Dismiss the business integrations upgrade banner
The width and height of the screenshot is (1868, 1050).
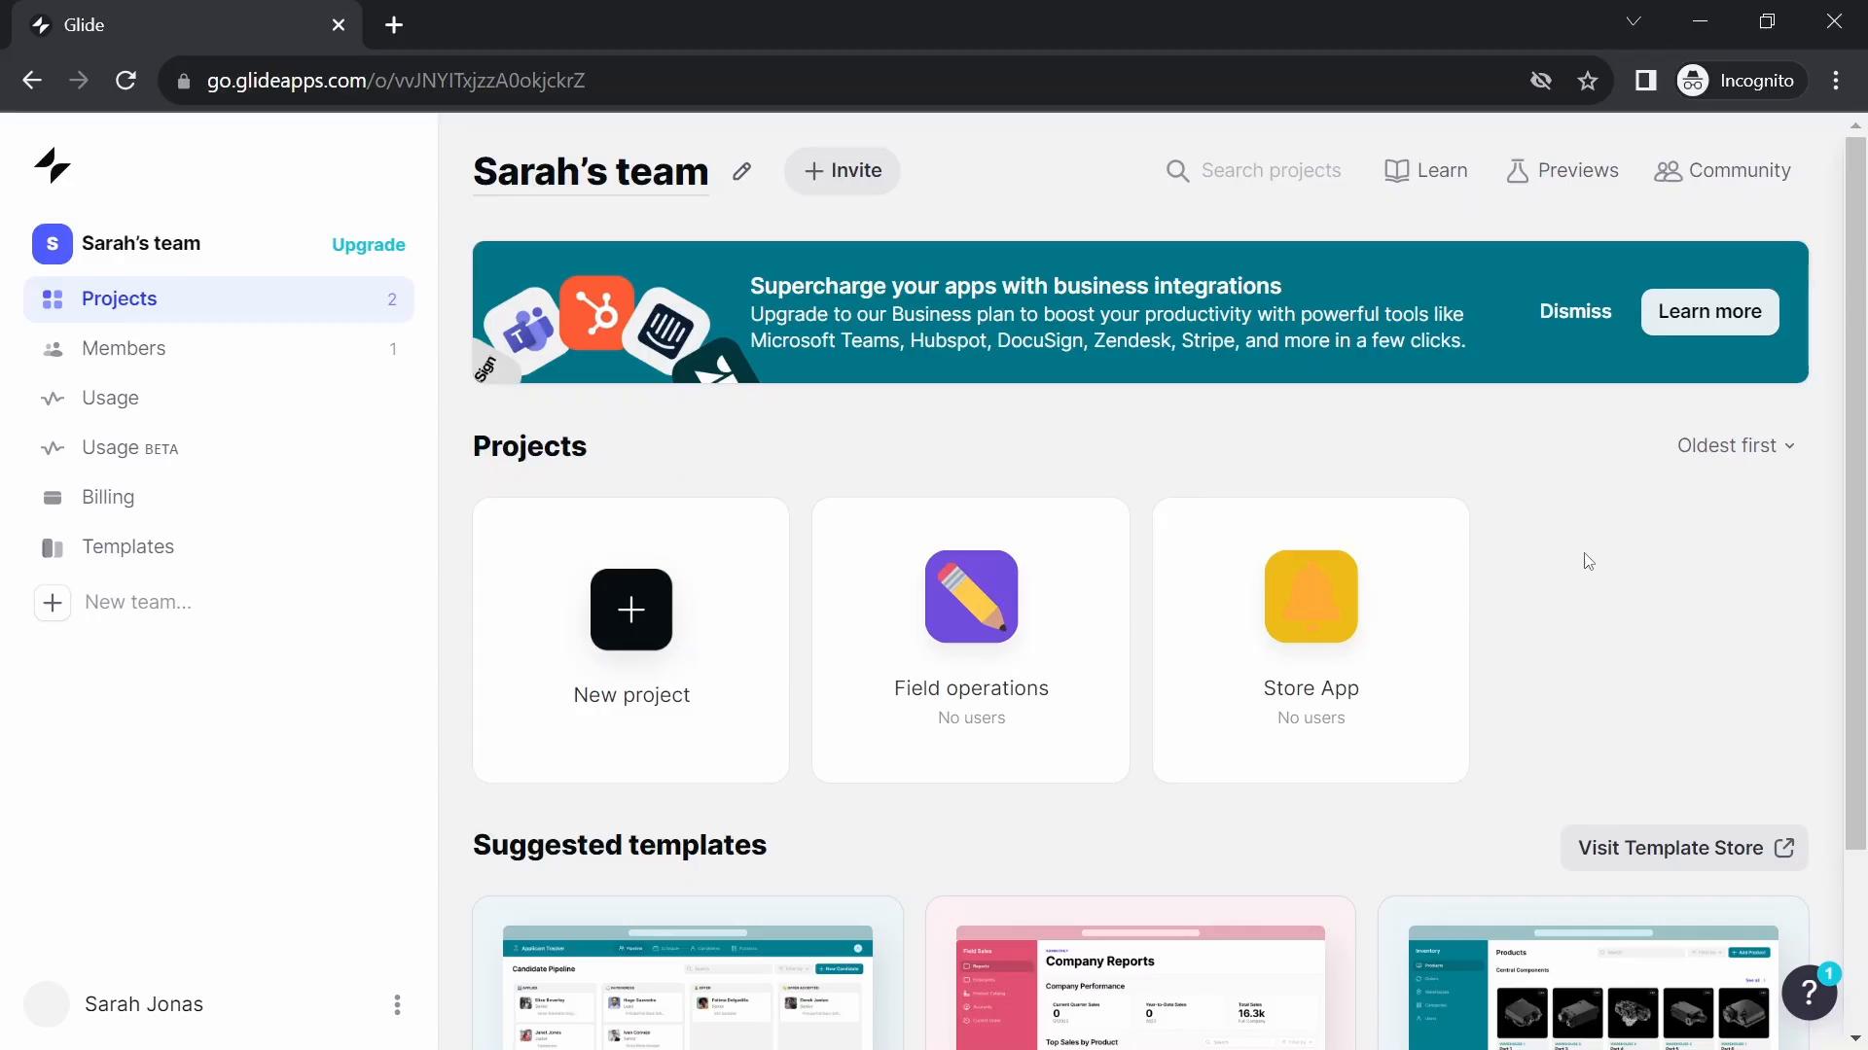coord(1575,310)
